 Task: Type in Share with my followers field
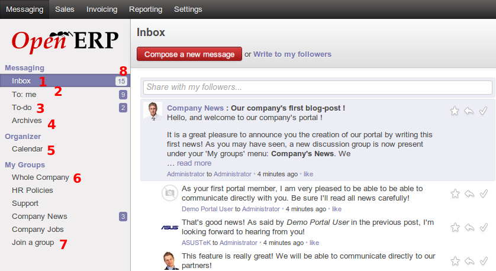(x=317, y=87)
